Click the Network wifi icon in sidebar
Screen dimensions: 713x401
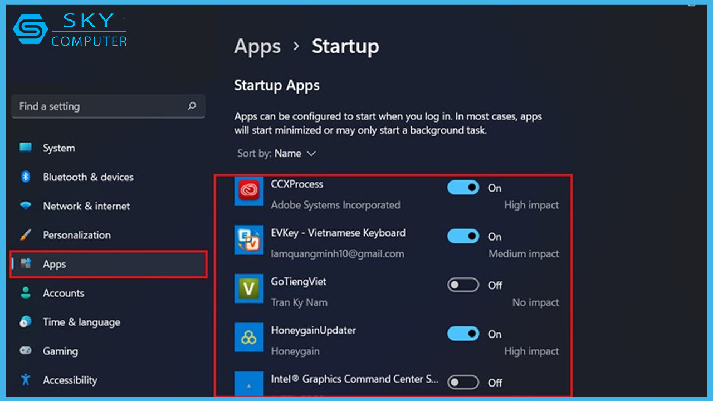(26, 206)
